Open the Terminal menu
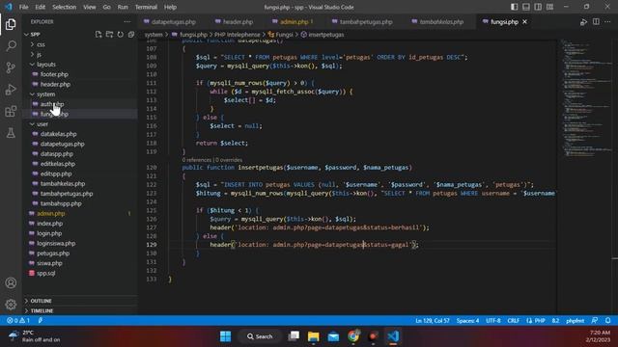The image size is (618, 347). 146,7
